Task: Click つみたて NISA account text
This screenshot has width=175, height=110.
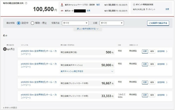Action: click(122, 96)
